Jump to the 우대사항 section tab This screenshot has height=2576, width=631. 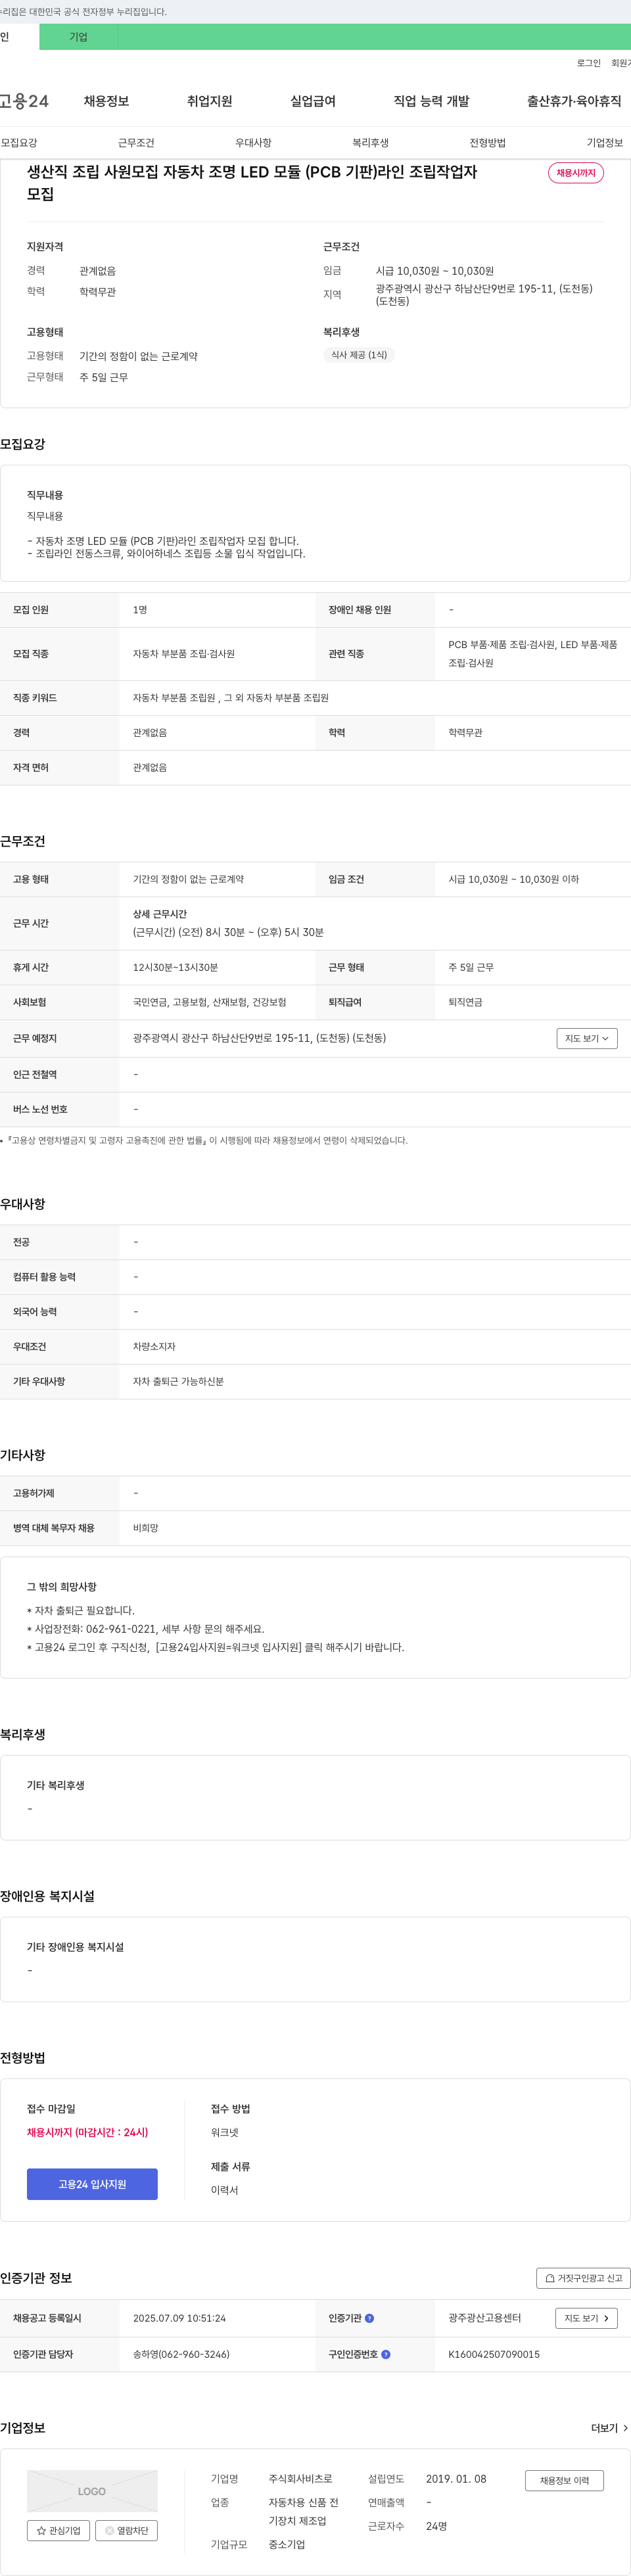[253, 143]
